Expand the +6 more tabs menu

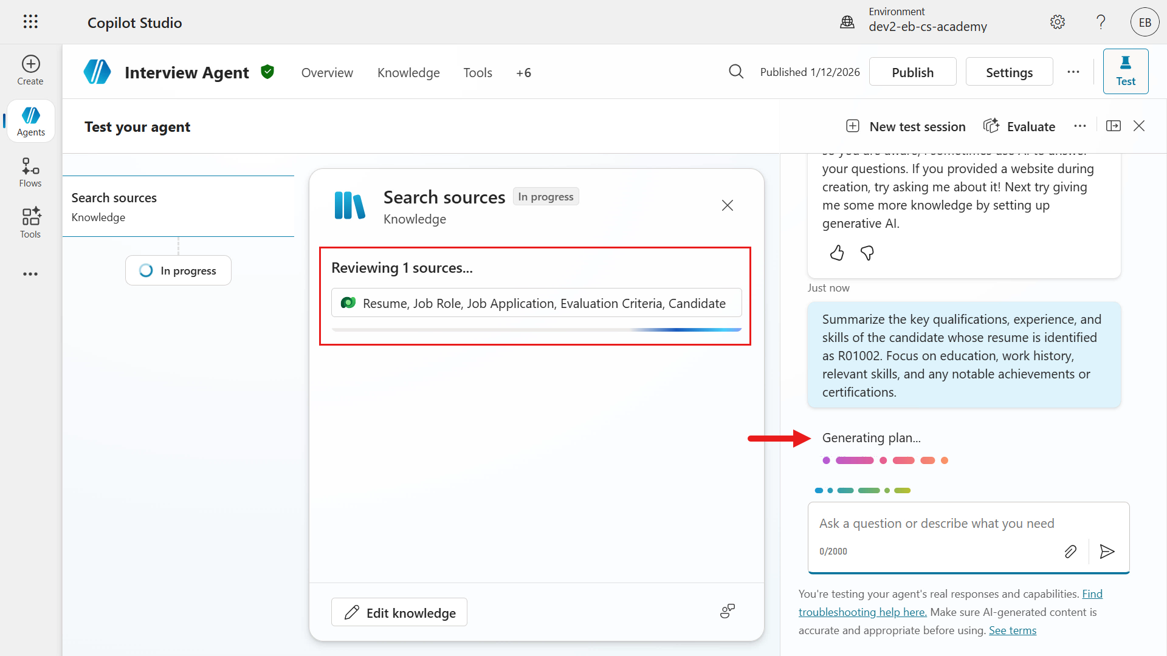pos(523,73)
